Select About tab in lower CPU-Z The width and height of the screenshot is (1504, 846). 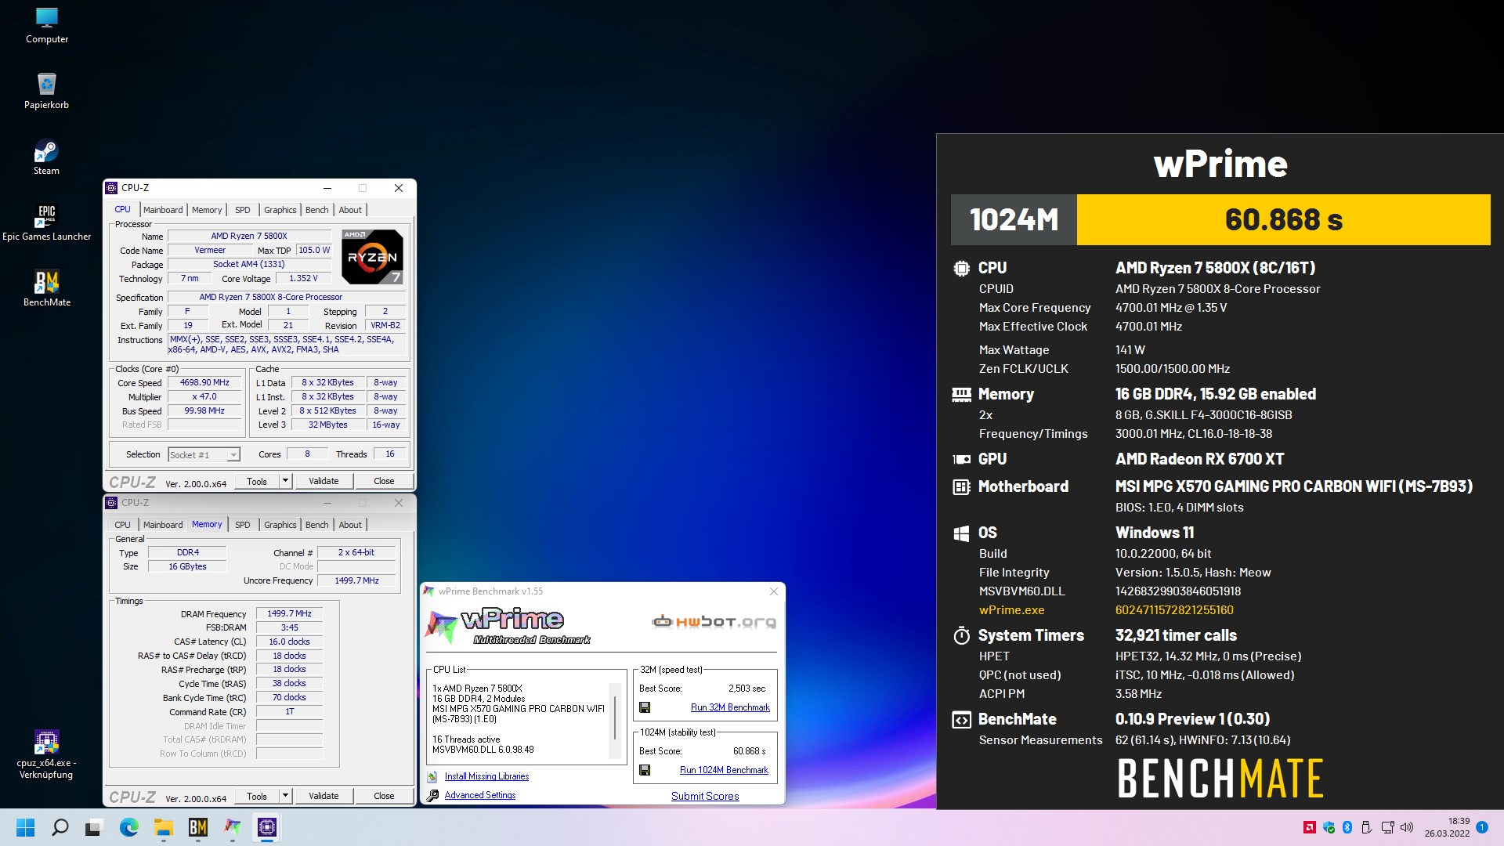tap(350, 525)
